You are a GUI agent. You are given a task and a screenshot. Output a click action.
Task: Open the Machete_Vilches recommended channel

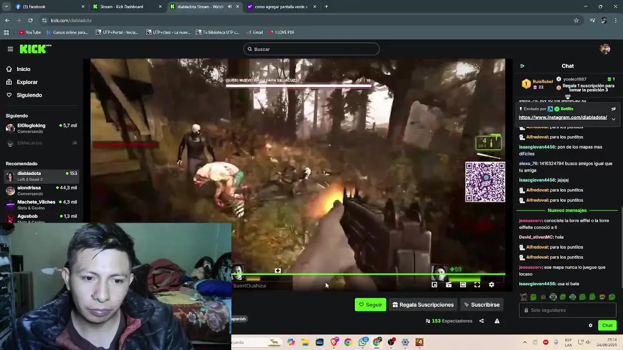(x=41, y=205)
